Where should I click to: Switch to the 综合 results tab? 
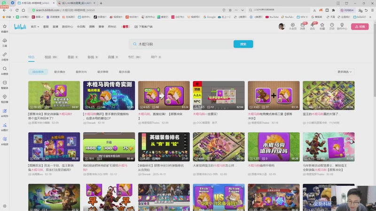[x=31, y=57]
